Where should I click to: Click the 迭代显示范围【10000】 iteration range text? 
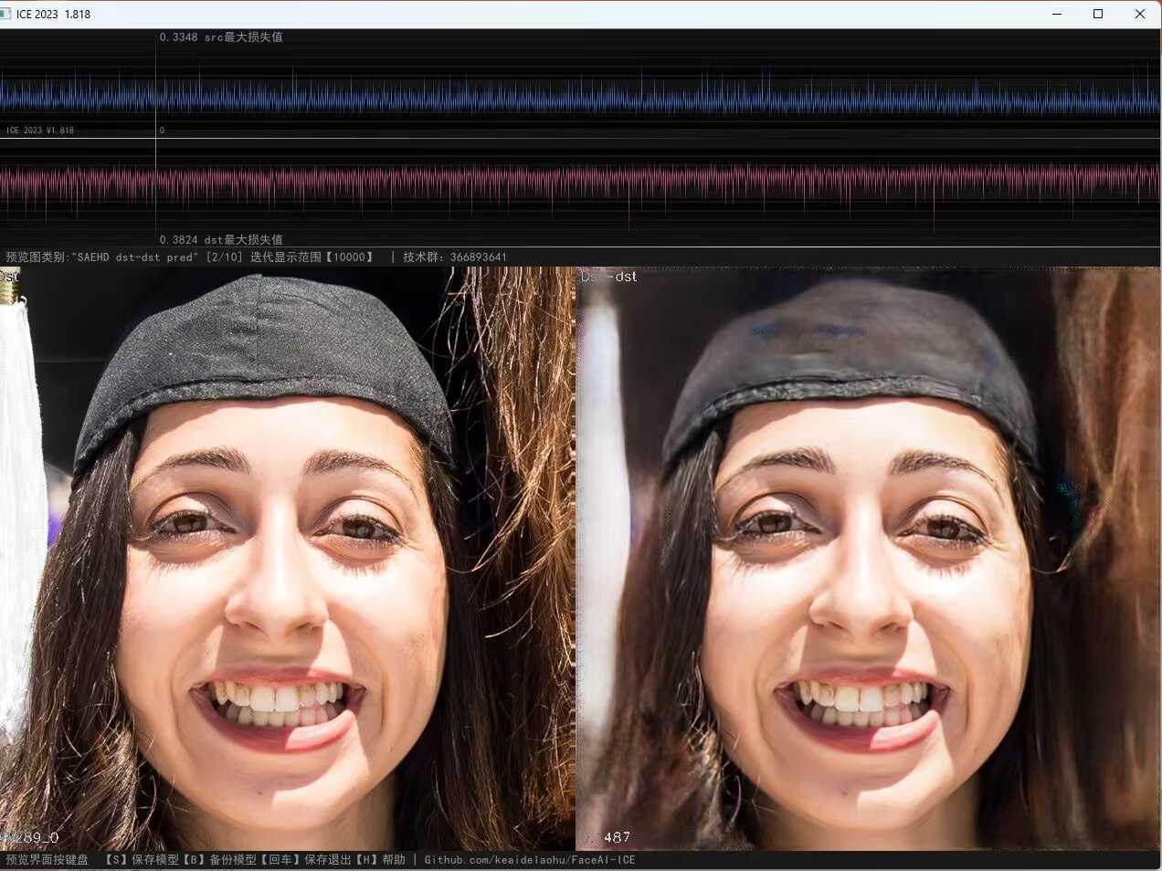click(312, 257)
